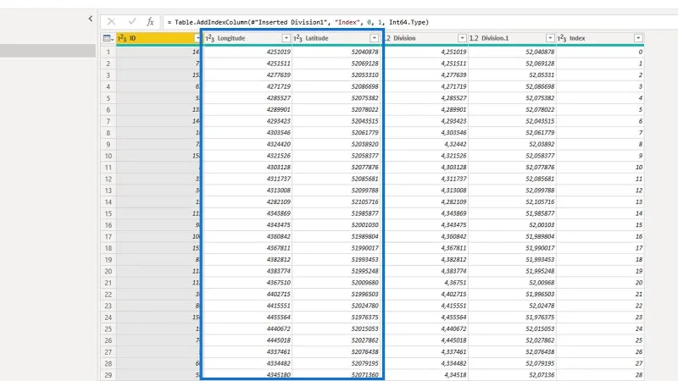Image resolution: width=678 pixels, height=381 pixels.
Task: Select row number 10
Action: tap(108, 156)
